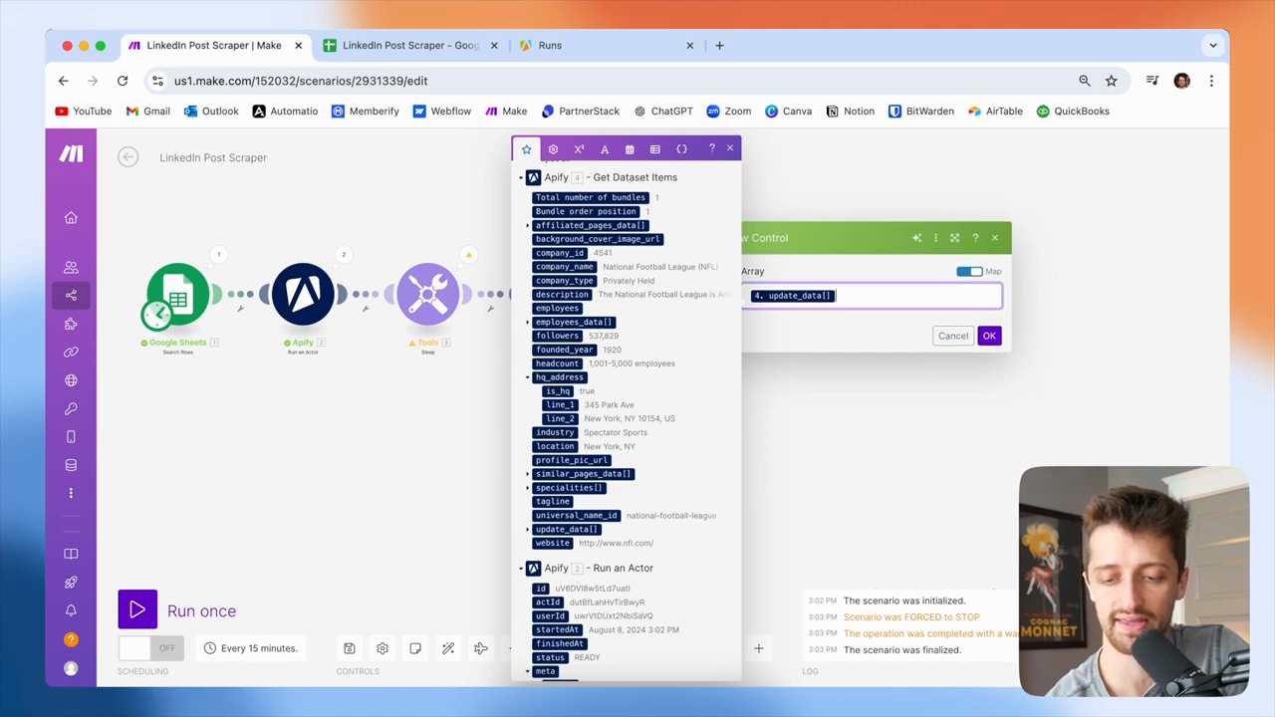Viewport: 1275px width, 717px height.
Task: Collapse hq_address arrow
Action: [528, 377]
